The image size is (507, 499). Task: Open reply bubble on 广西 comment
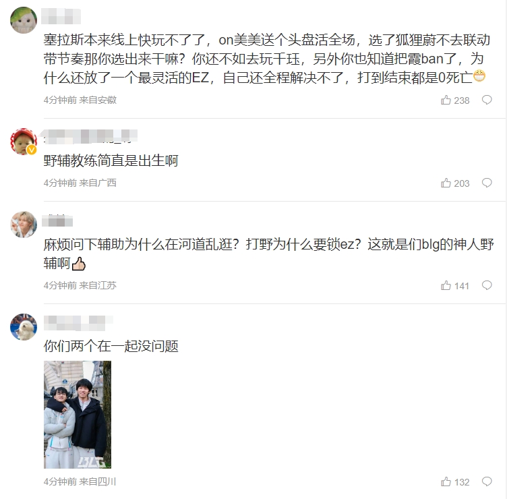(487, 183)
